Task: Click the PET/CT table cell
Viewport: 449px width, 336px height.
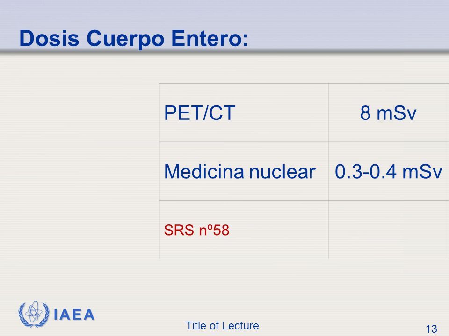Action: tap(244, 112)
